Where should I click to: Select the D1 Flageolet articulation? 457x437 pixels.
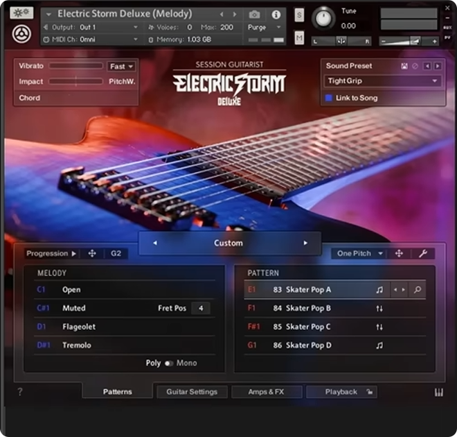(125, 327)
